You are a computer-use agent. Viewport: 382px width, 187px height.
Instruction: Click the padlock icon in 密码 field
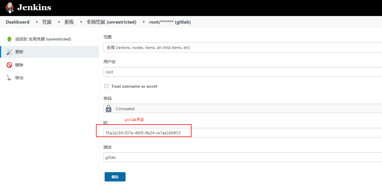pos(109,108)
